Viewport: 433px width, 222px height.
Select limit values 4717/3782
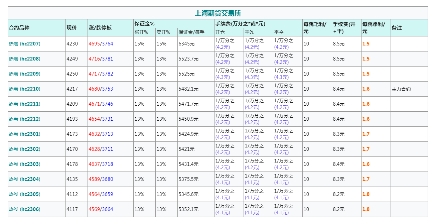click(x=101, y=74)
